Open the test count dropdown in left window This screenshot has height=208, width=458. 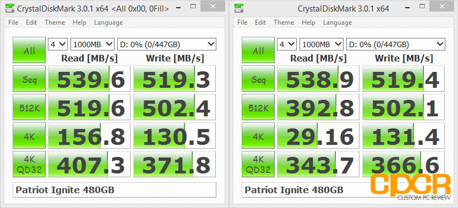pyautogui.click(x=58, y=44)
